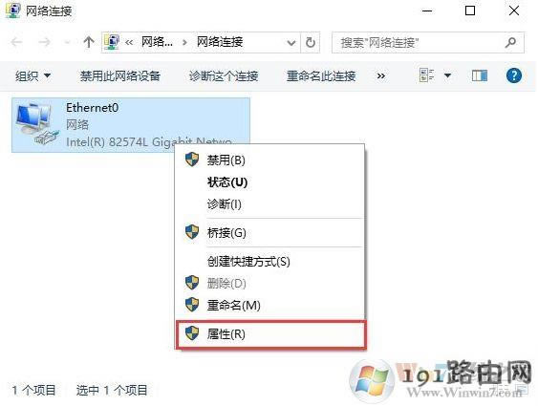Select the Ethernet0 network adapter icon
538x406 pixels.
(x=35, y=124)
